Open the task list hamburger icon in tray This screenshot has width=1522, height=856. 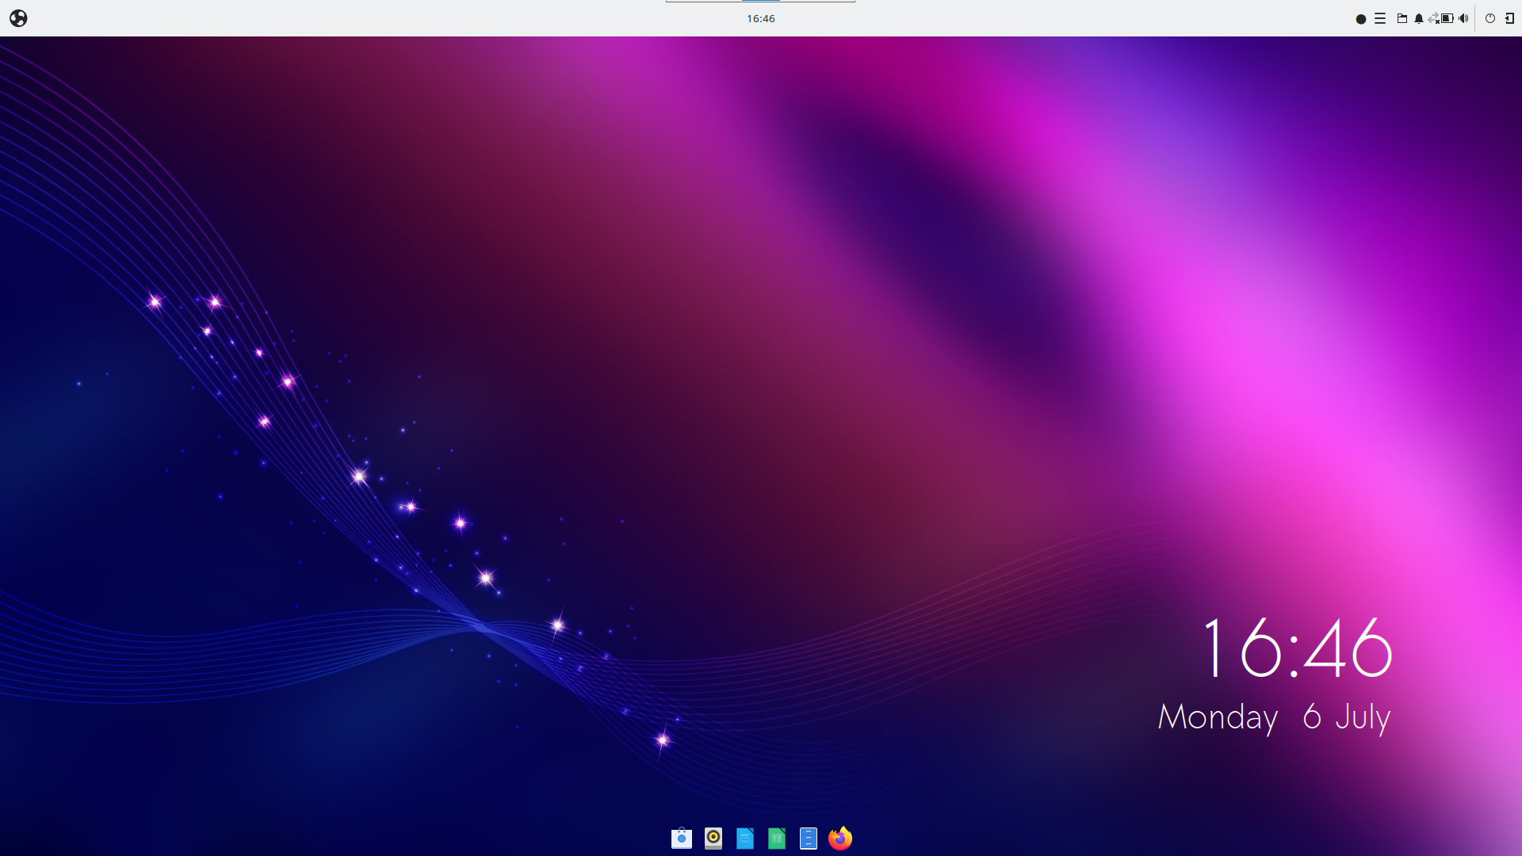(1380, 17)
